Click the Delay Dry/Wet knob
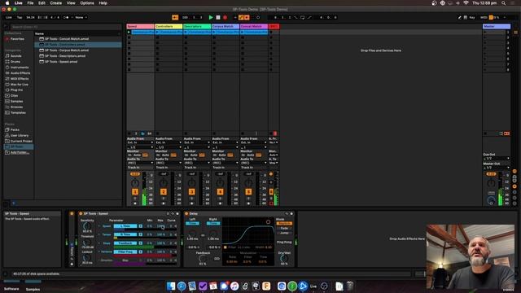The width and height of the screenshot is (521, 293). click(284, 258)
